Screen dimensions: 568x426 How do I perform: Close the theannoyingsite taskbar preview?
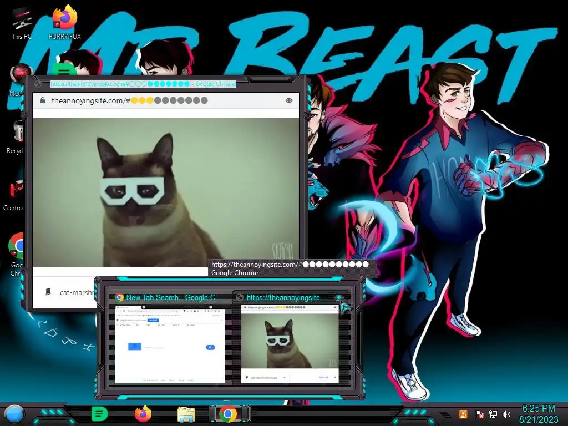[x=339, y=297]
